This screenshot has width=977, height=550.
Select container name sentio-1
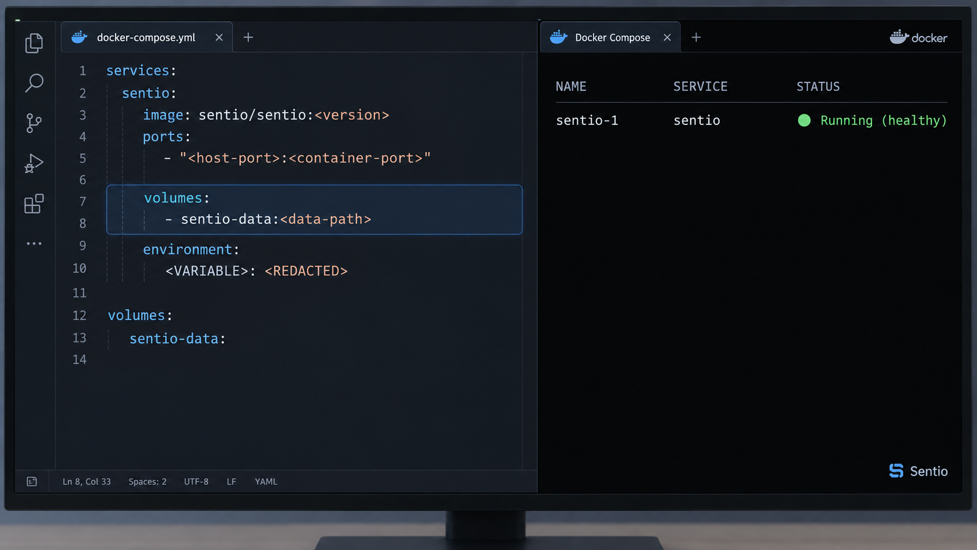pyautogui.click(x=587, y=120)
